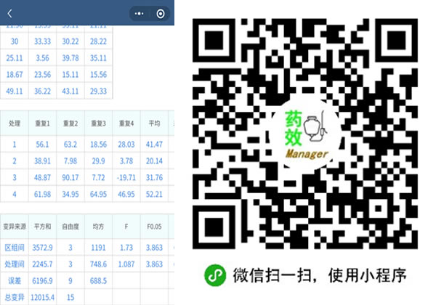Click sum of squares 3572.9
The height and width of the screenshot is (305, 436).
pos(42,248)
